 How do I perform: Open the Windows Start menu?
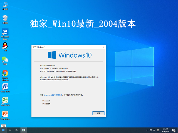3,130
